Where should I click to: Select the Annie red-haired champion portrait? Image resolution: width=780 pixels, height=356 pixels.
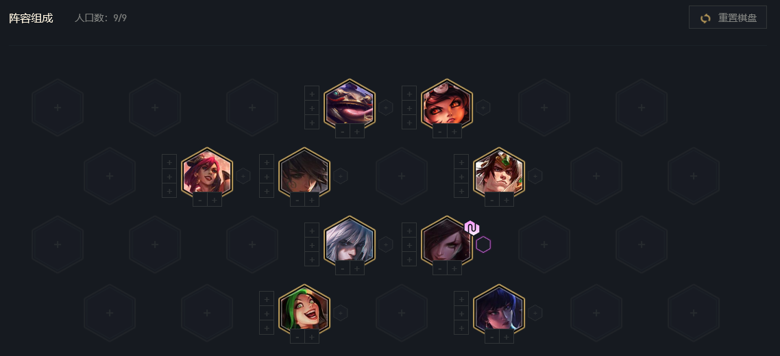pyautogui.click(x=447, y=105)
